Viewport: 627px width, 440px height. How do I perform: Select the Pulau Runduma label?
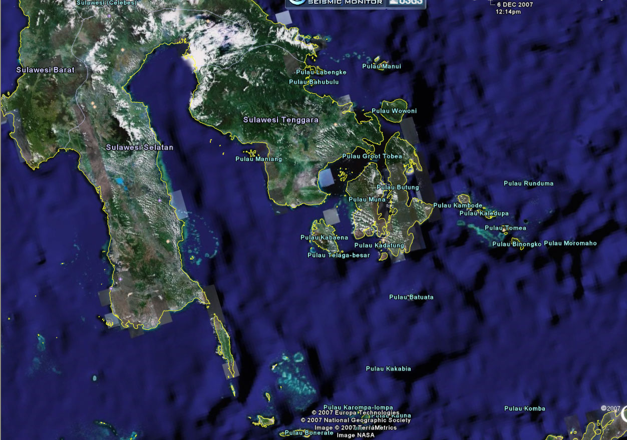pyautogui.click(x=528, y=183)
